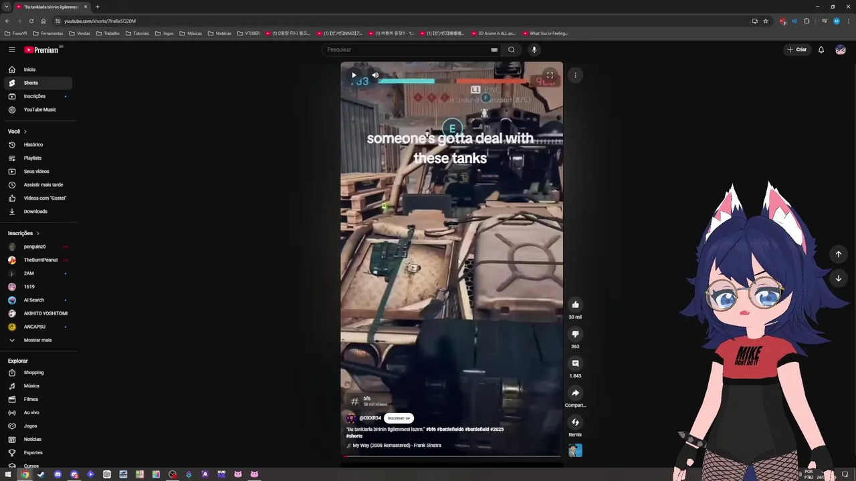This screenshot has width=856, height=481.
Task: Click the Criar create button
Action: 797,49
